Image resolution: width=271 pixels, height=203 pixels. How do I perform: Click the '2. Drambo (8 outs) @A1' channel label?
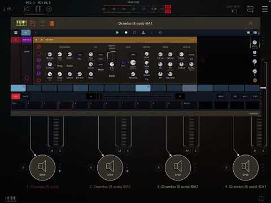point(110,187)
